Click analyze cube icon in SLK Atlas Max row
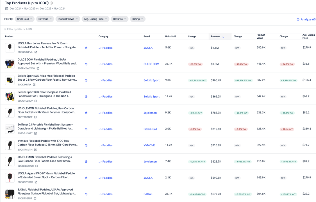 [x=86, y=80]
